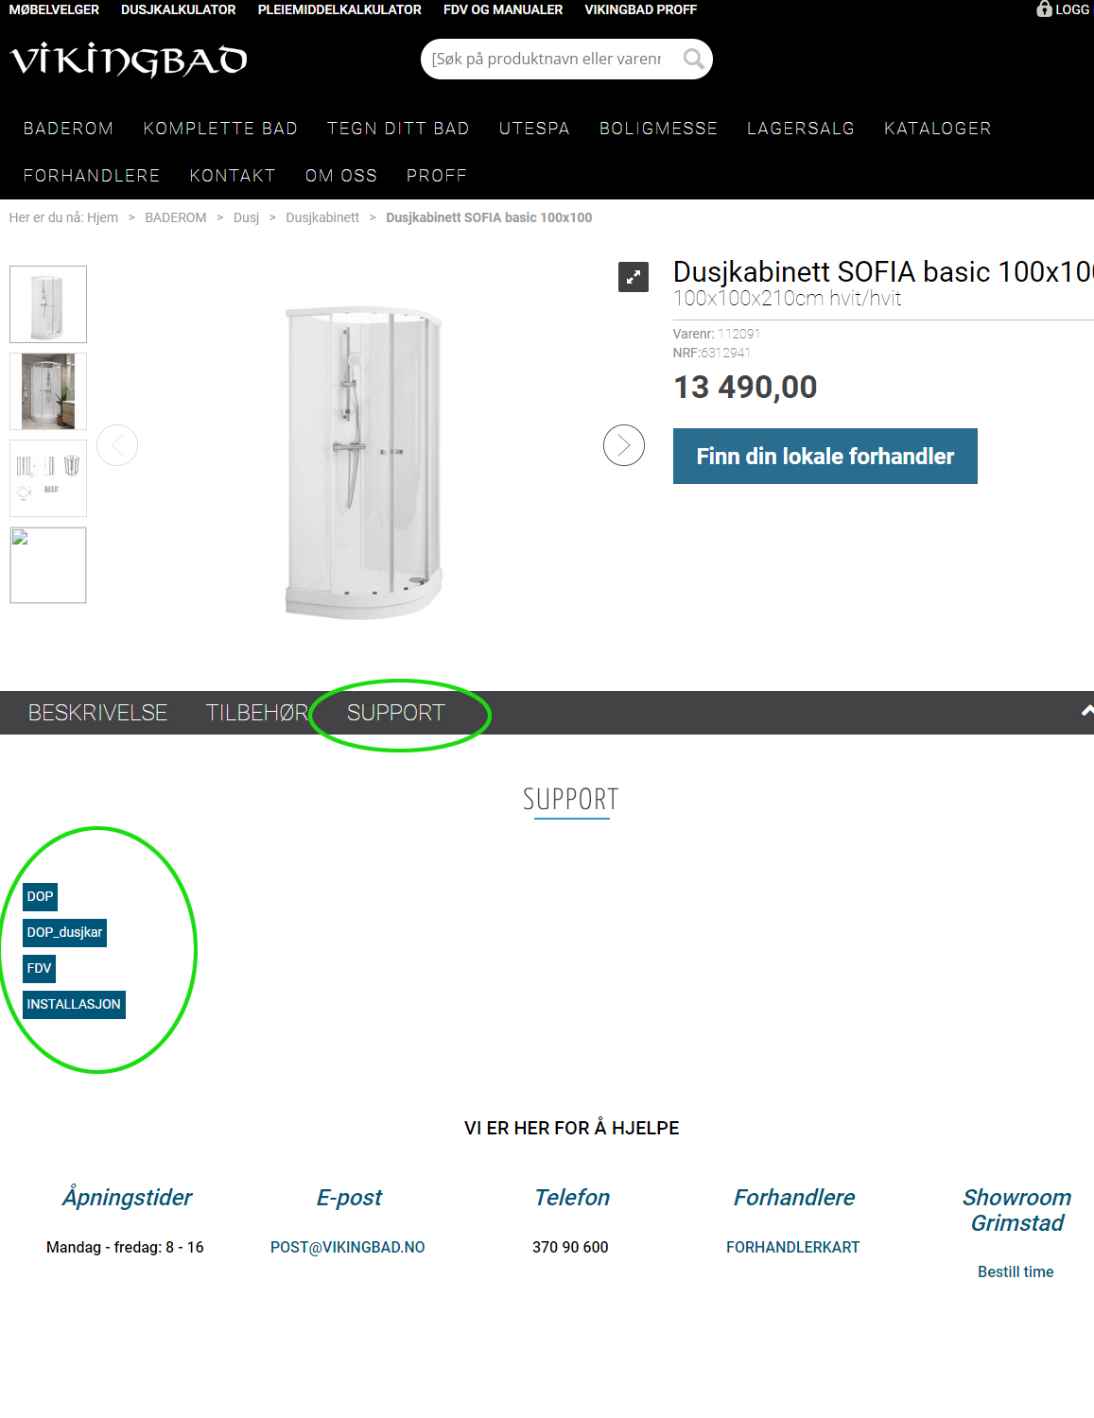Viewport: 1094px width, 1418px height.
Task: Collapse section with the up chevron
Action: [1086, 711]
